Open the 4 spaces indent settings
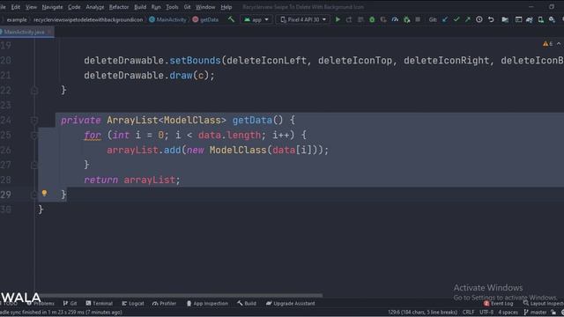 [x=508, y=313]
